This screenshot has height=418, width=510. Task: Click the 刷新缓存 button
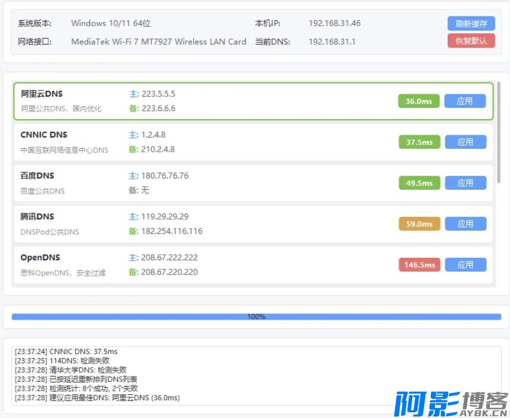point(470,24)
